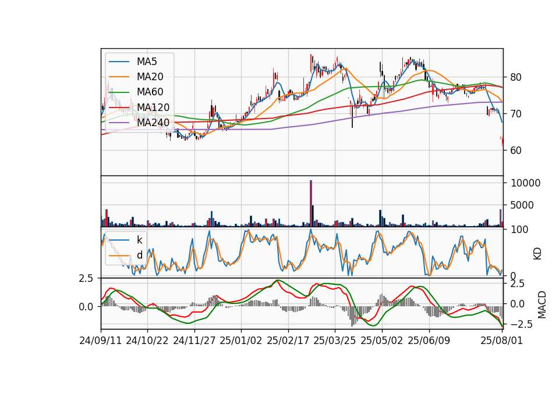The width and height of the screenshot is (559, 401).
Task: Click the 24/09/11 date axis label
Action: [x=101, y=341]
